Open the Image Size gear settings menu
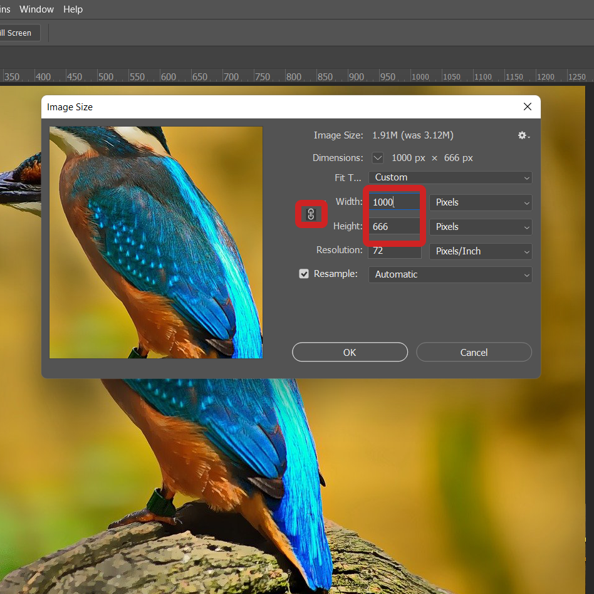 [x=524, y=135]
